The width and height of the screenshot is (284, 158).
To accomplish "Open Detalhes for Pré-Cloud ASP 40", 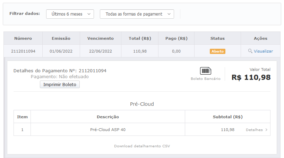I will 254,130.
